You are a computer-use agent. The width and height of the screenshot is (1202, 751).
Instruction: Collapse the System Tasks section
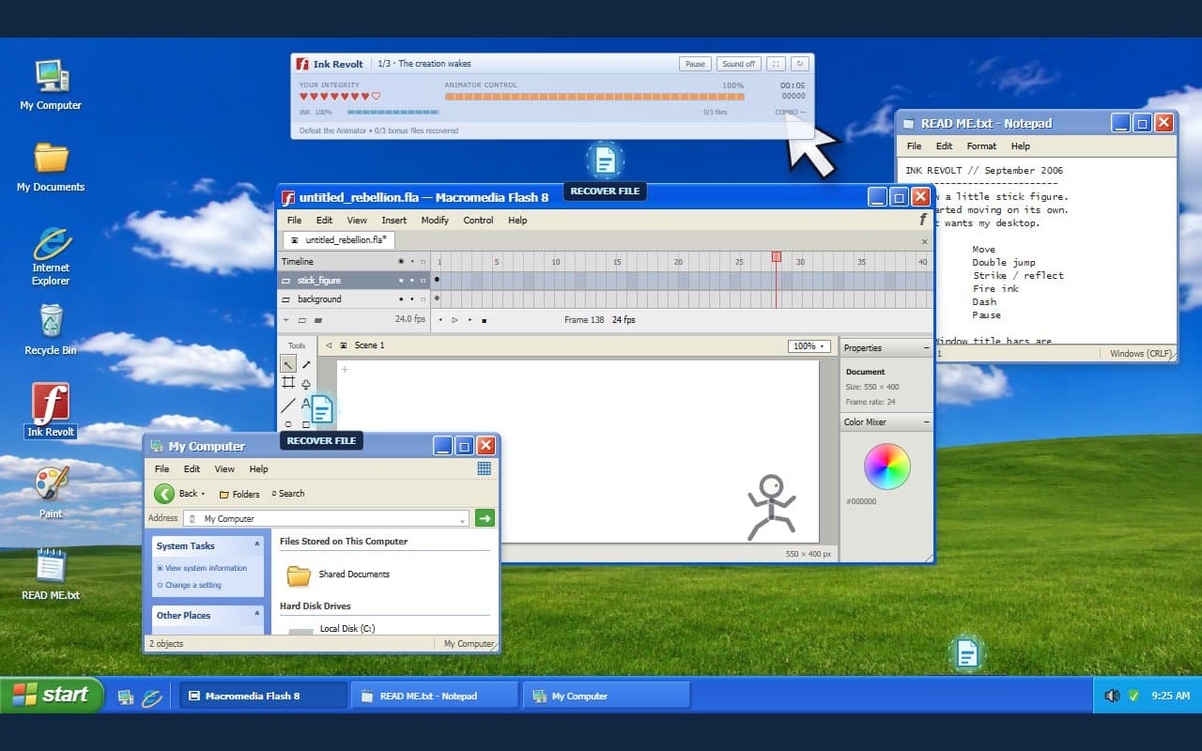256,545
